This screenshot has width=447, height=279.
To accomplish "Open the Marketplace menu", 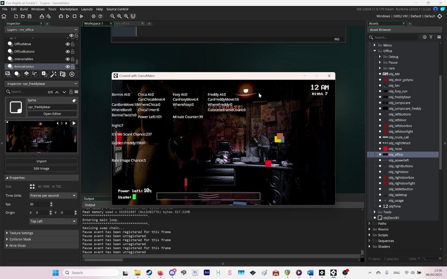I will (x=69, y=9).
